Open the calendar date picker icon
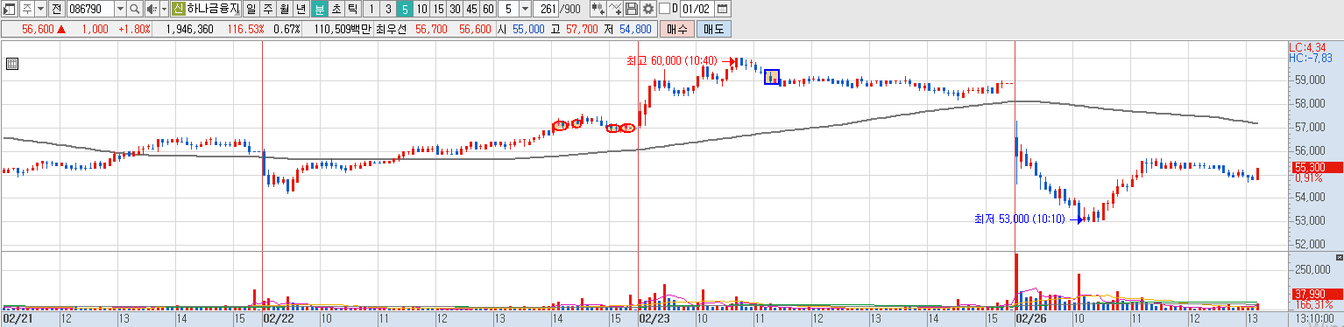 click(x=723, y=9)
